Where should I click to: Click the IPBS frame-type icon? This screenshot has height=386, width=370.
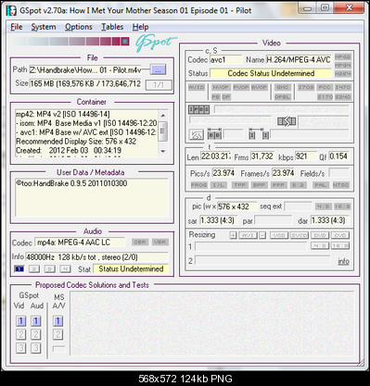(198, 109)
